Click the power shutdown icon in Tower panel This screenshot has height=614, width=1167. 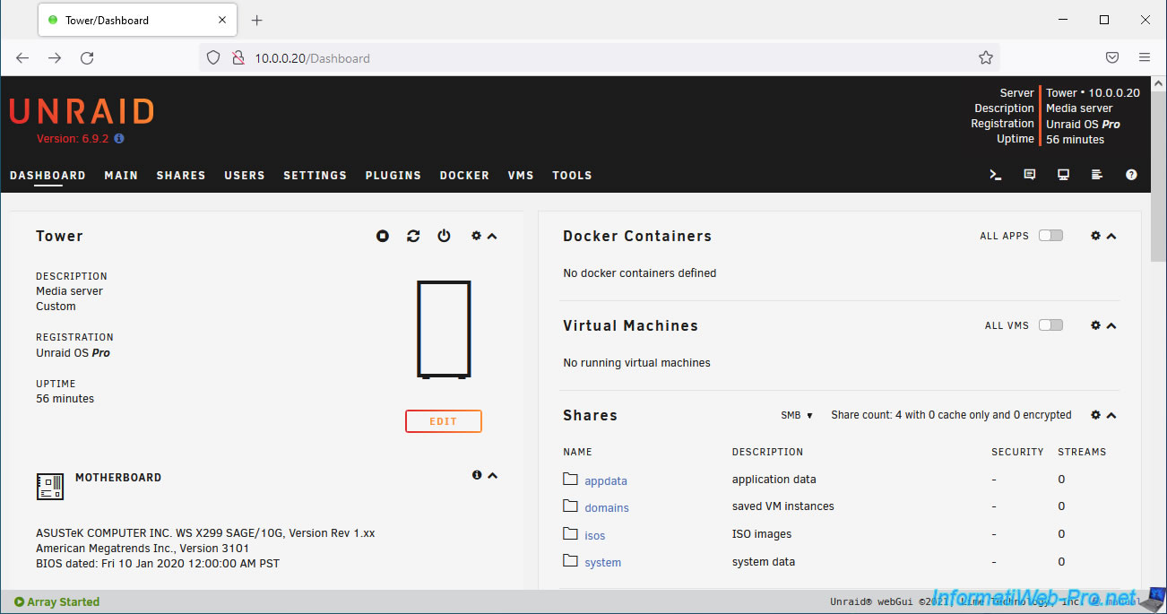point(444,236)
